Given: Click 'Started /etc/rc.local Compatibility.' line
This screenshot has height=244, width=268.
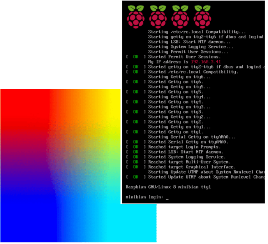Looking at the screenshot, I should point(193,72).
